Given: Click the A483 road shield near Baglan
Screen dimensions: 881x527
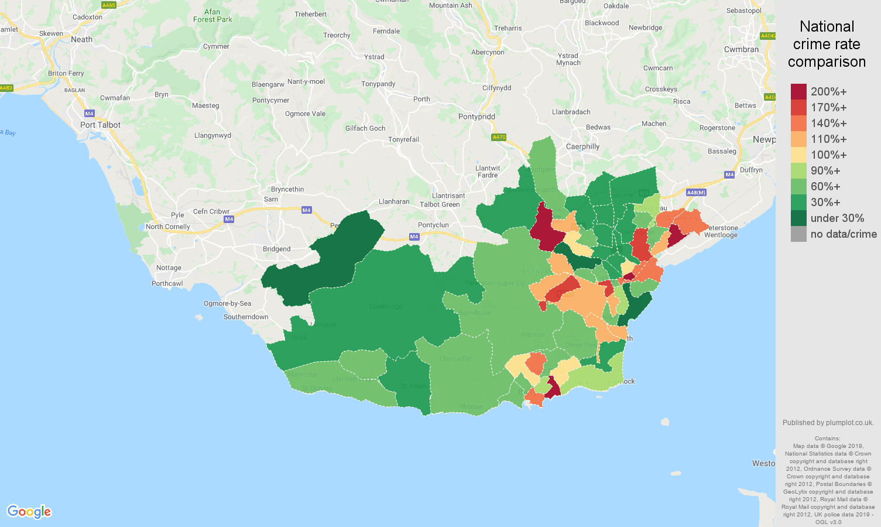Looking at the screenshot, I should point(5,88).
